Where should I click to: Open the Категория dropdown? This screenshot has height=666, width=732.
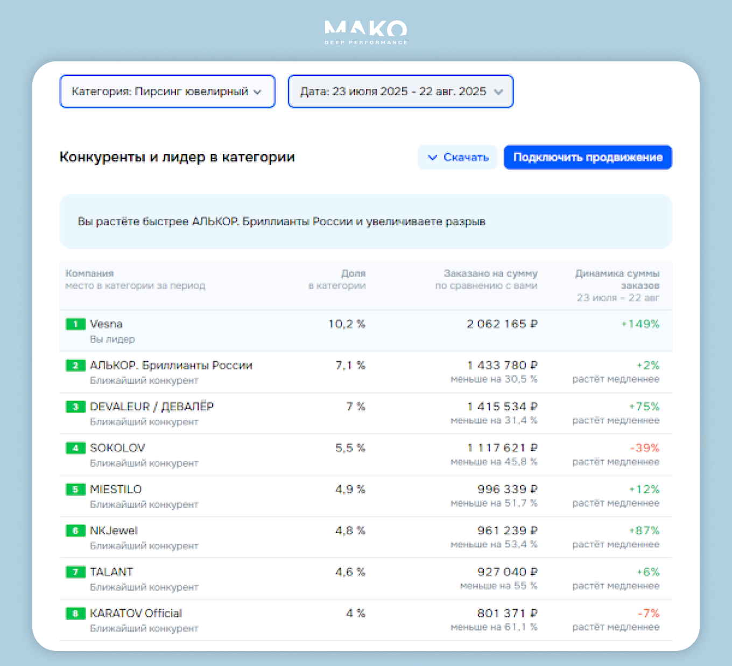[167, 92]
